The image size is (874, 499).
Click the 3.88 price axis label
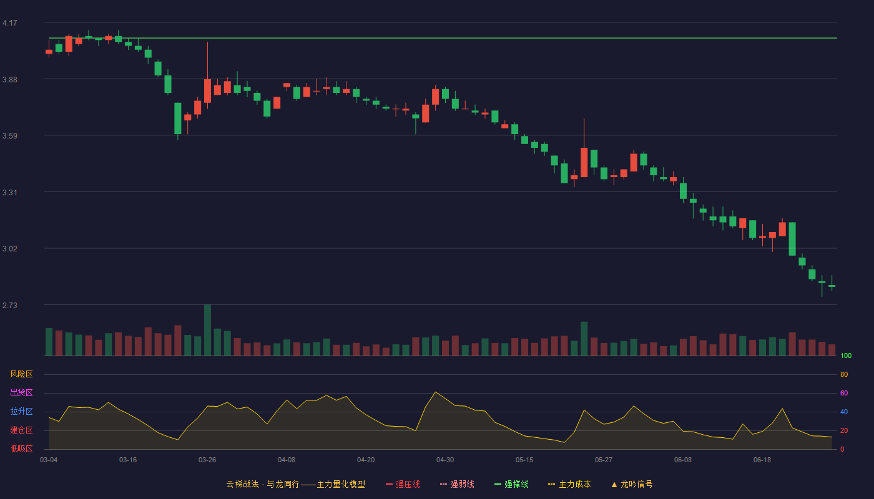(10, 80)
